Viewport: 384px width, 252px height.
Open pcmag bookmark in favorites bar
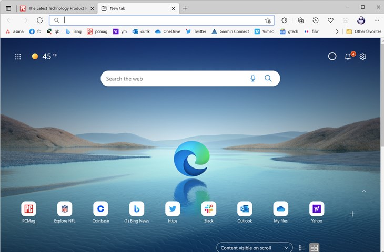(97, 31)
